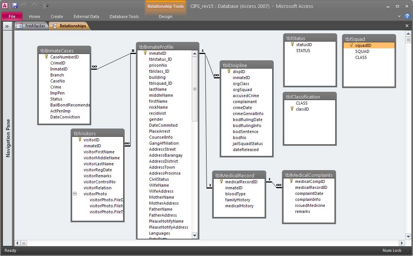The width and height of the screenshot is (413, 256).
Task: Click the horizontal scrollbar right arrow
Action: (x=402, y=243)
